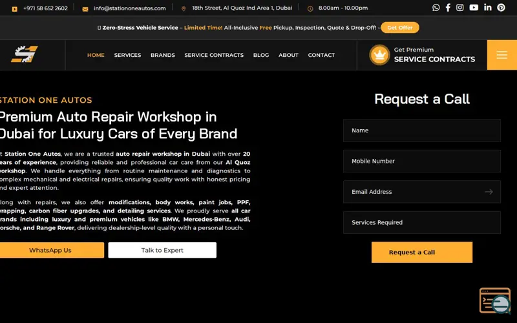Click the gold crown premium icon
This screenshot has width=517, height=323.
[379, 55]
